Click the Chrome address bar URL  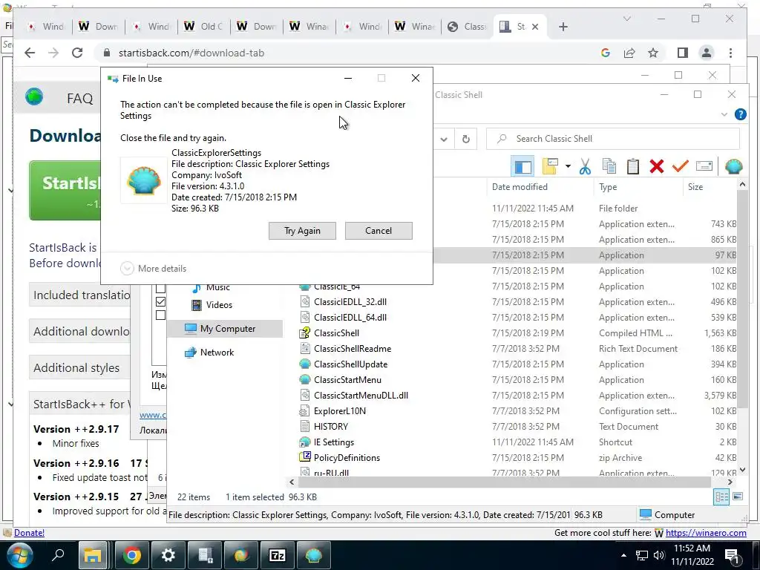191,53
